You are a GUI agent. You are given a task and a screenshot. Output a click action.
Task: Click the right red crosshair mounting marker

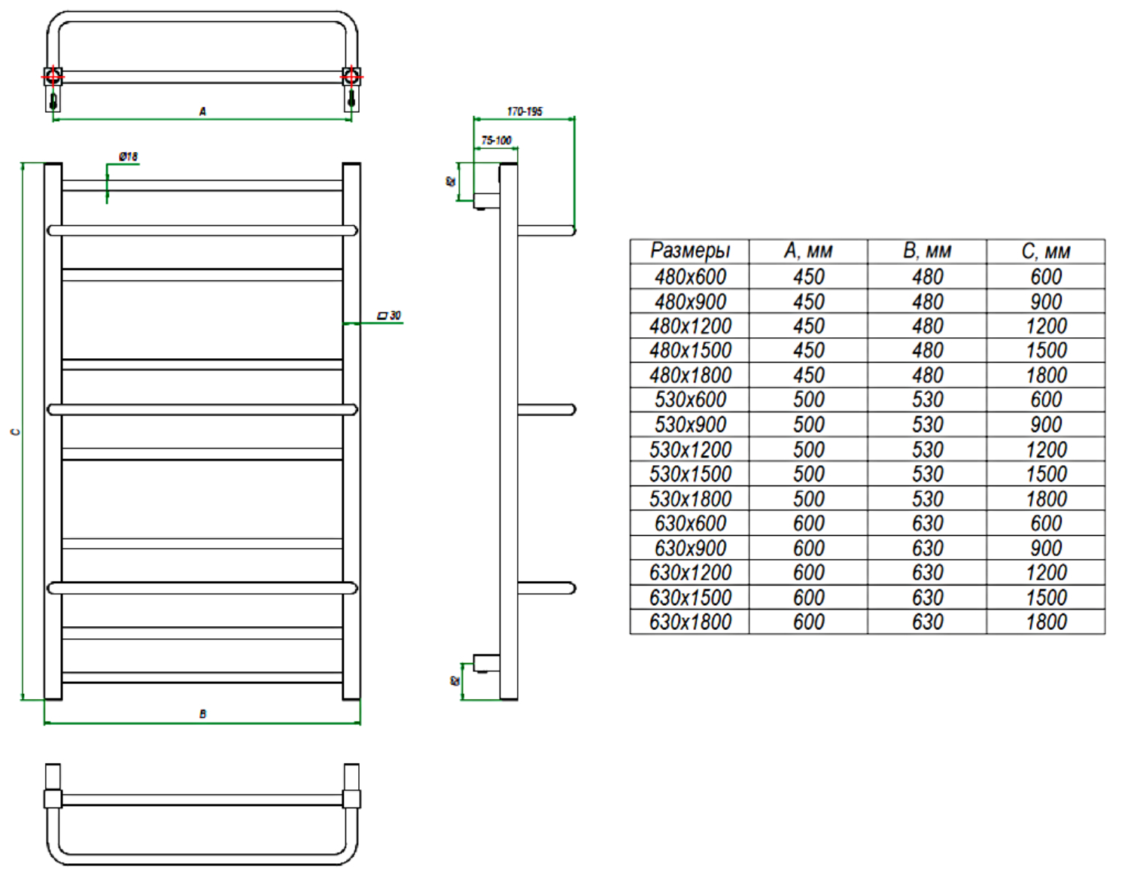351,76
